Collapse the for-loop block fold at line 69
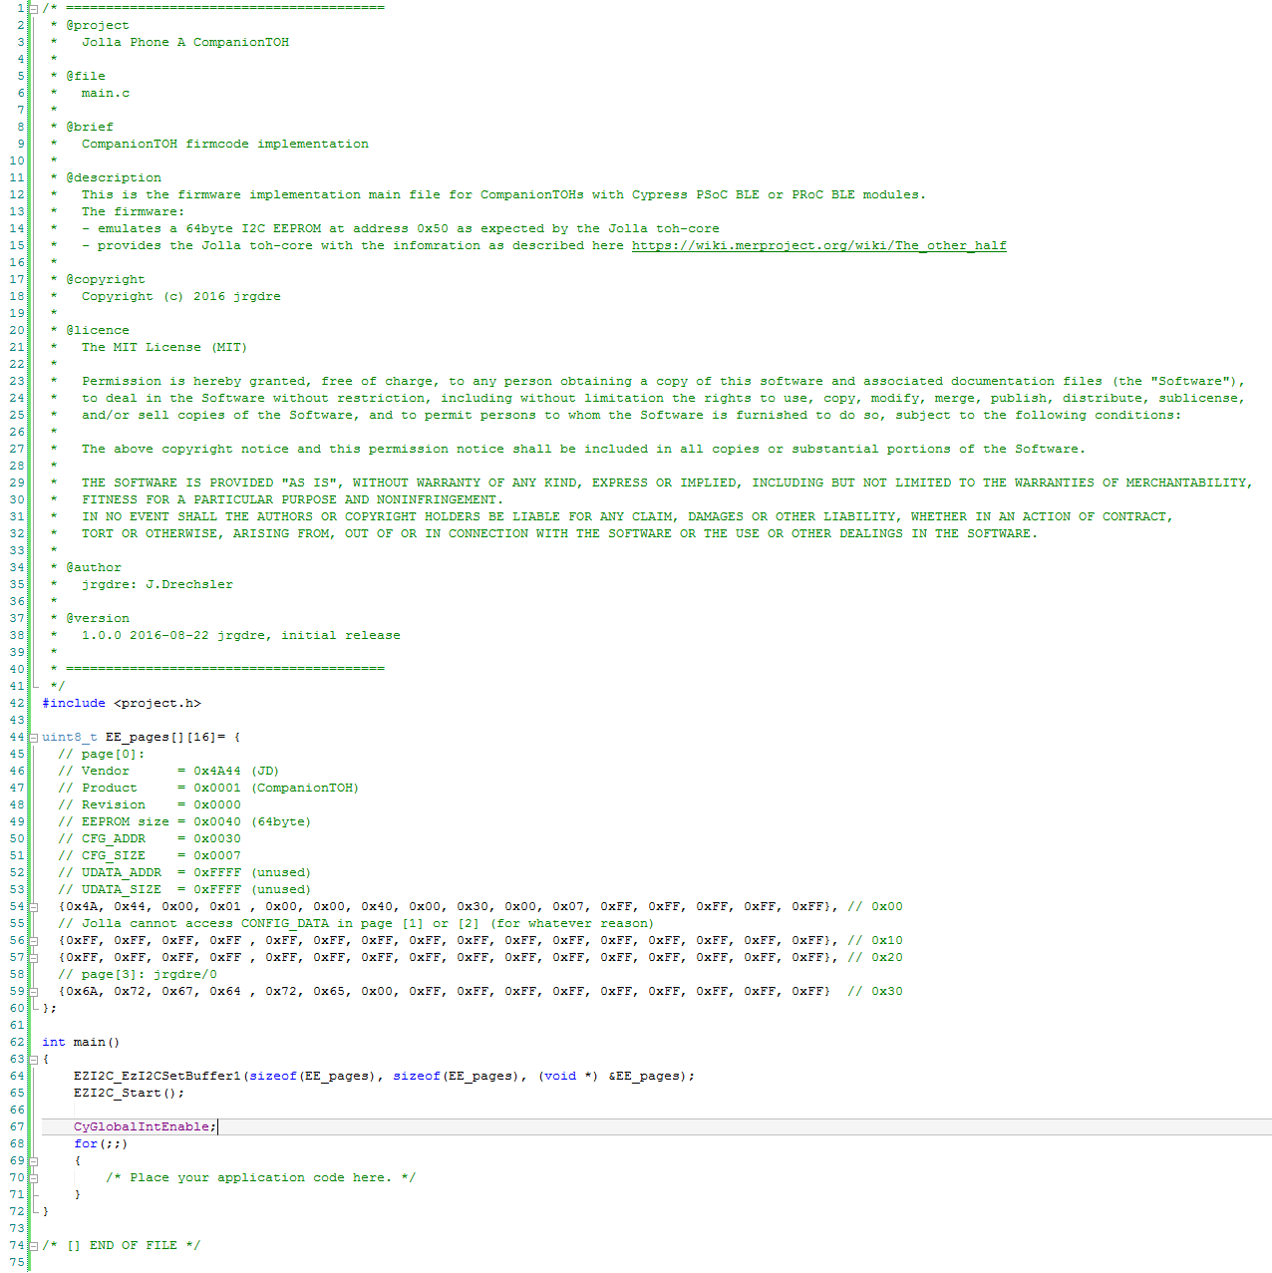The image size is (1272, 1273). pyautogui.click(x=34, y=1161)
